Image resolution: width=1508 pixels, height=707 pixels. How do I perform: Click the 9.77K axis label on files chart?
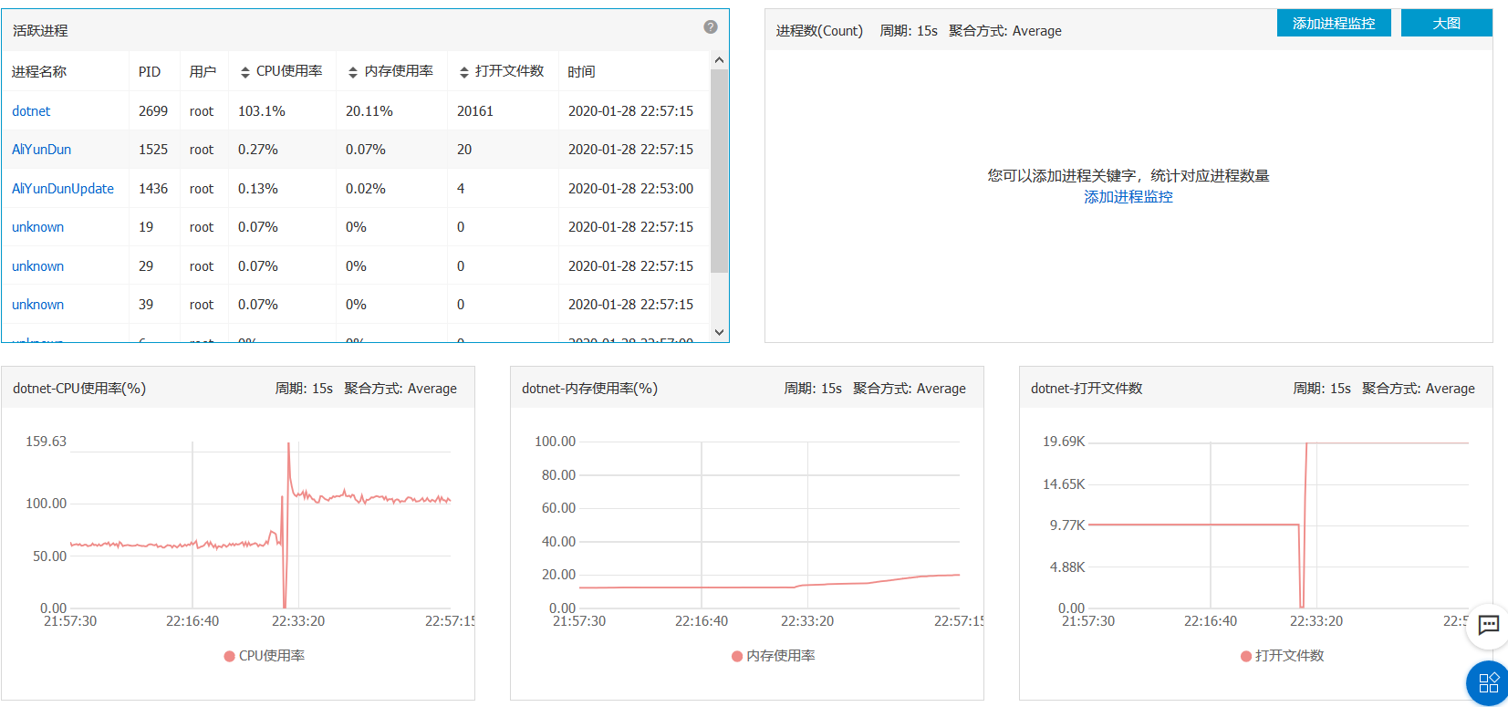[x=1067, y=525]
